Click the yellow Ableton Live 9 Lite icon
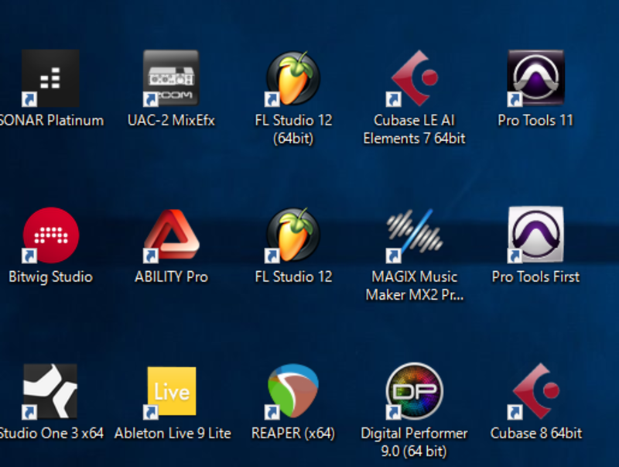The height and width of the screenshot is (467, 619). point(171,392)
